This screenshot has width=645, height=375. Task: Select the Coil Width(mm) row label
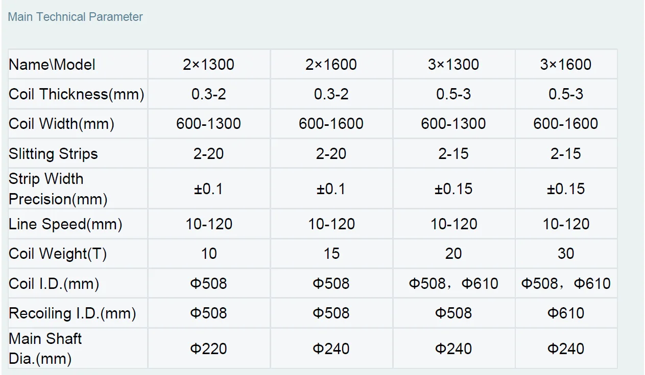(61, 124)
